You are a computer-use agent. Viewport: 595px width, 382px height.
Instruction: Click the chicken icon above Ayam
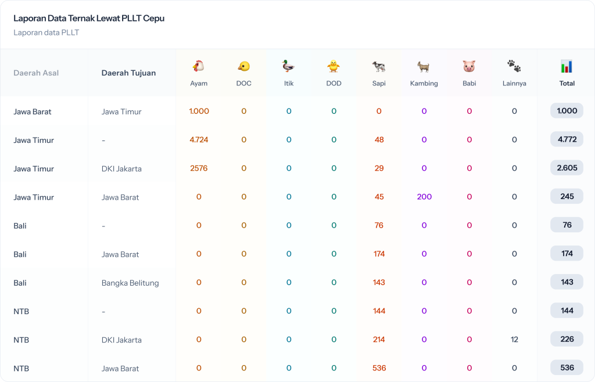click(199, 66)
